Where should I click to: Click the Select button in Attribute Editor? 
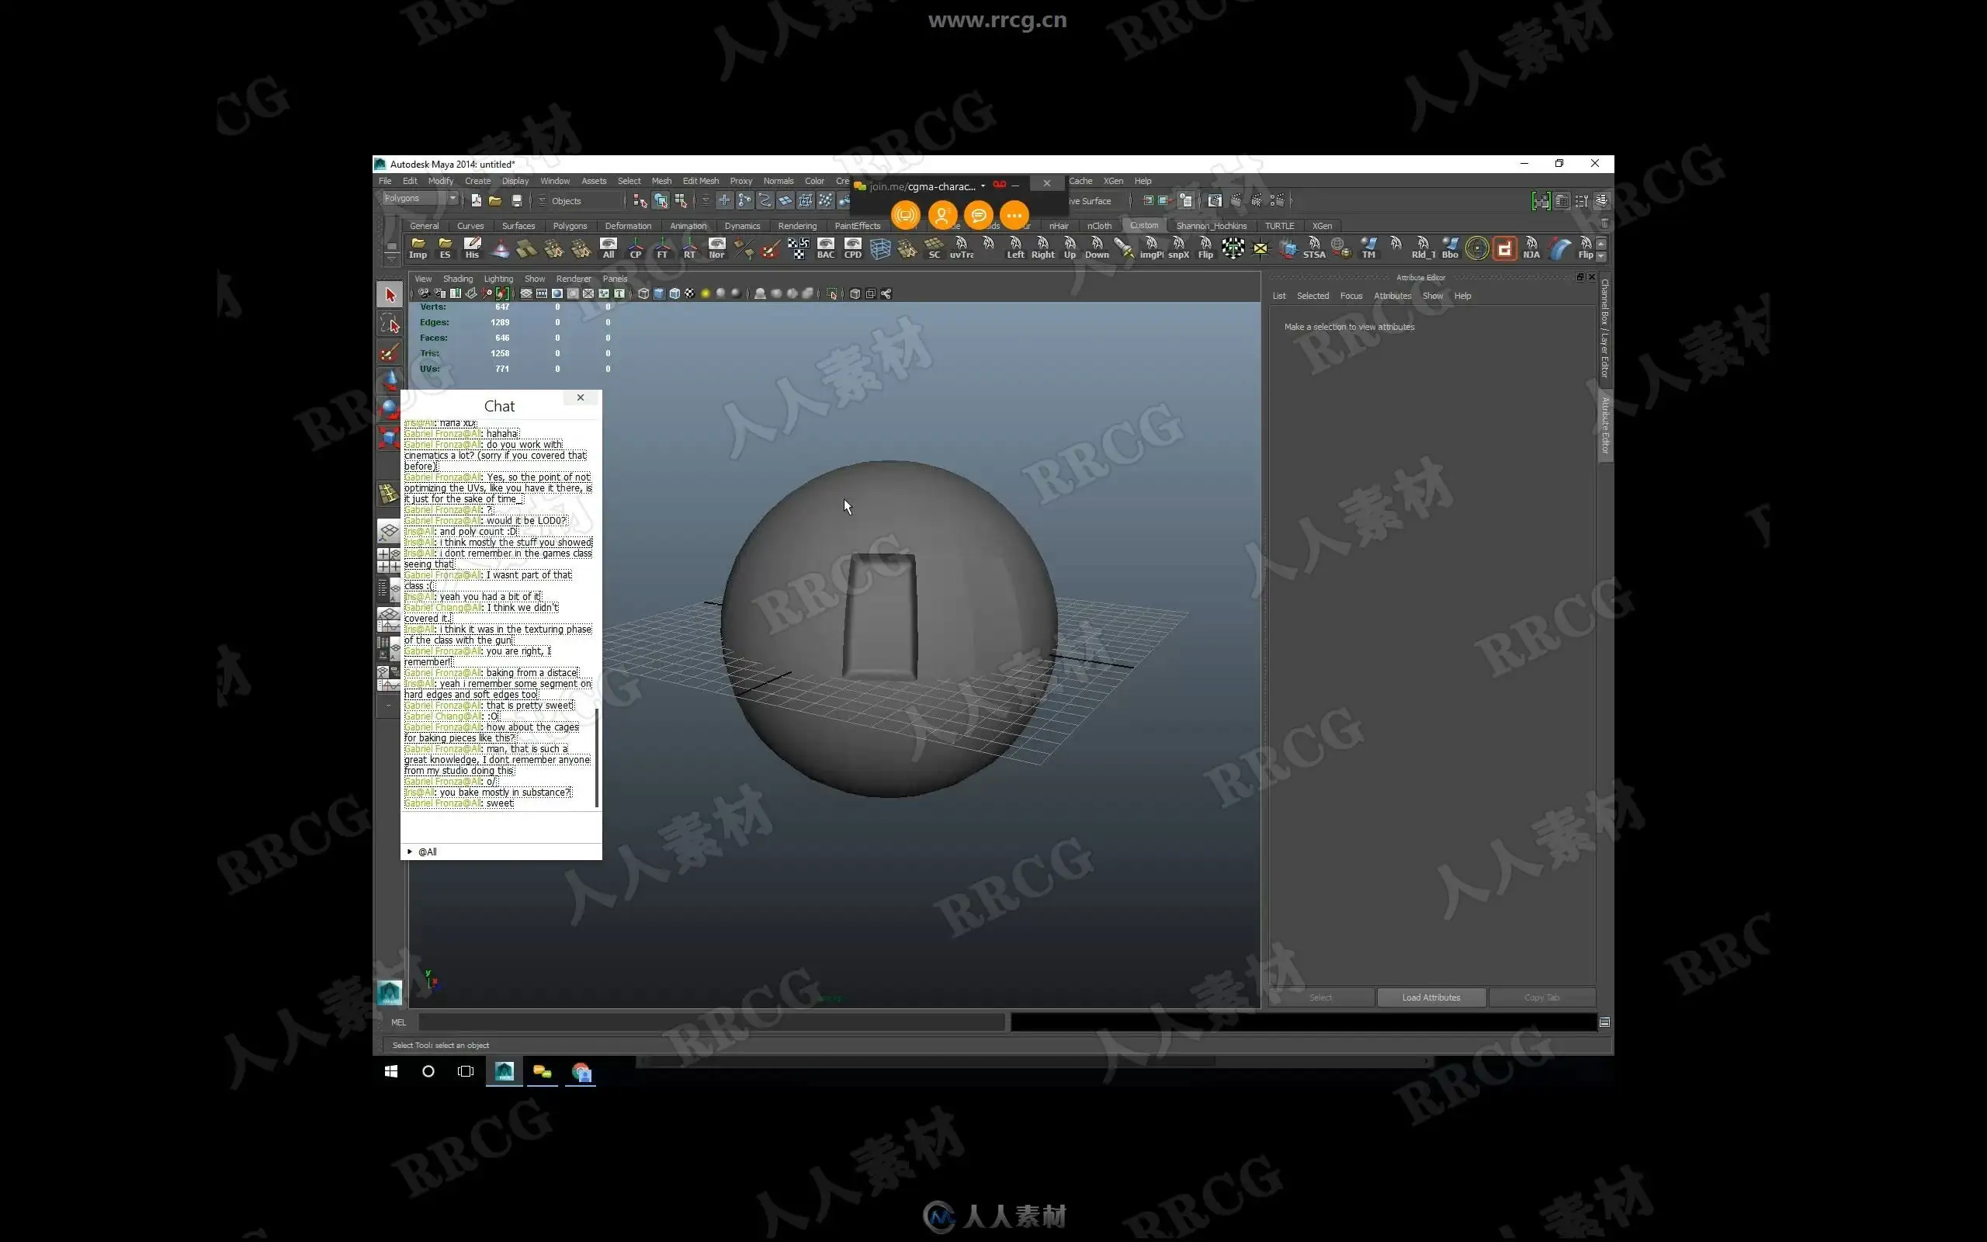[1320, 997]
